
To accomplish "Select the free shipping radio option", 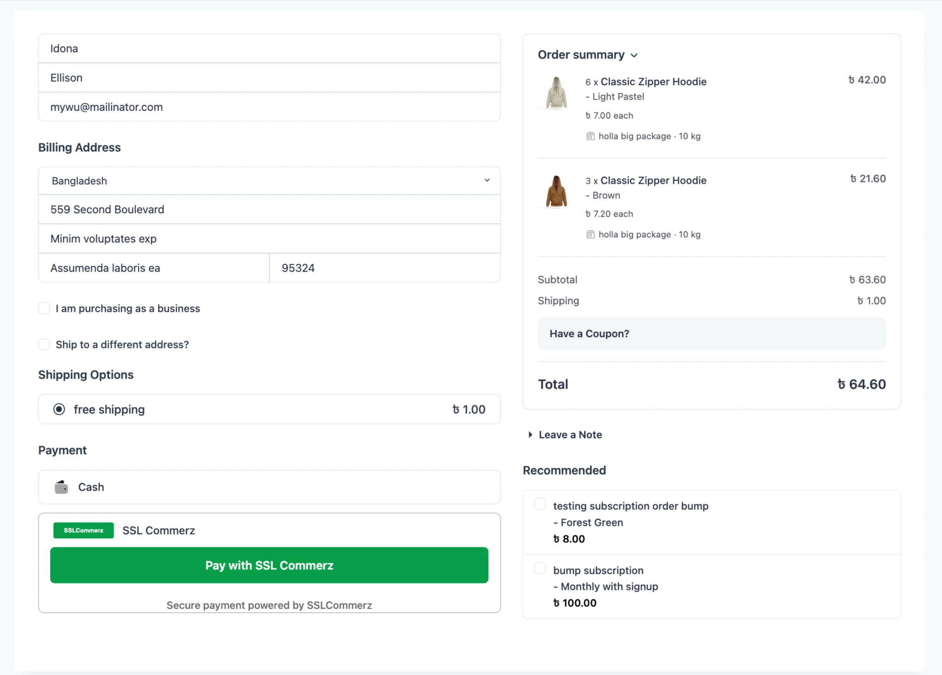I will pos(59,409).
